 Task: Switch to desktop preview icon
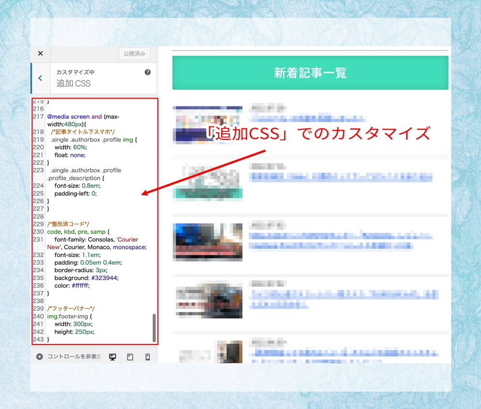[113, 357]
